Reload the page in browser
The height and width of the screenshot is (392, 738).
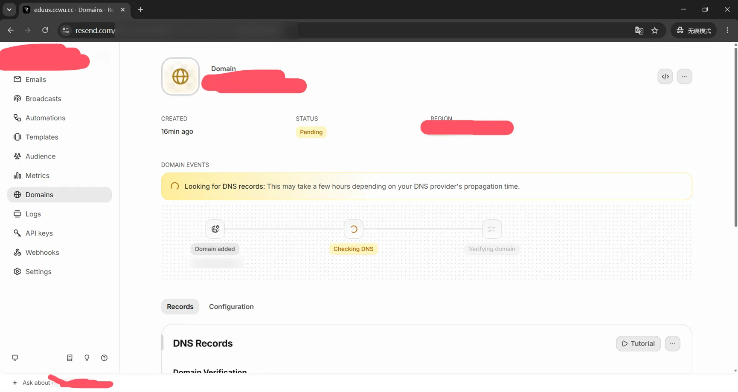(x=45, y=30)
